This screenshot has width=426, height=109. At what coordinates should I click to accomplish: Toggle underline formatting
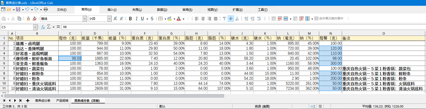pos(143,19)
